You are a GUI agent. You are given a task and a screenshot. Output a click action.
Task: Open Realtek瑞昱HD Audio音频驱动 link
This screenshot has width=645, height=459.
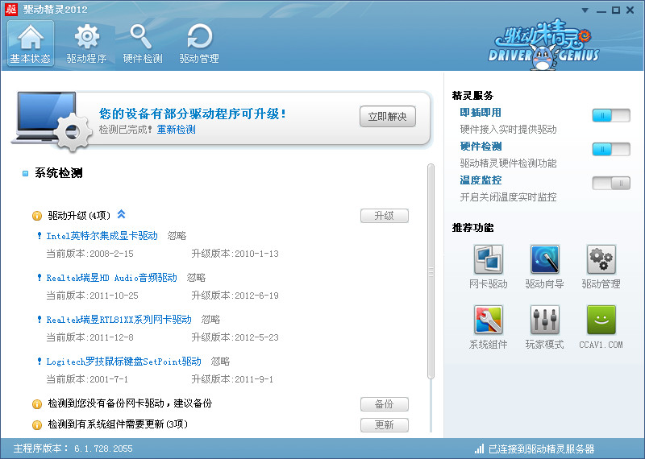pyautogui.click(x=111, y=278)
